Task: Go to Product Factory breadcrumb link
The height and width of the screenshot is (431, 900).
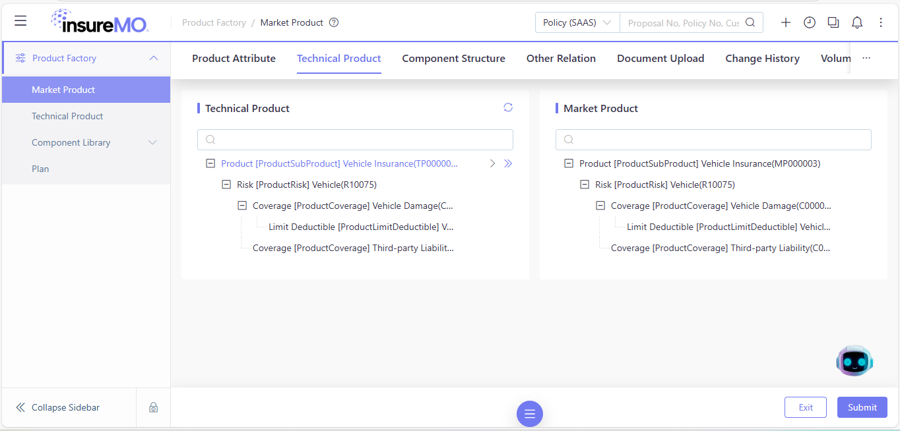Action: [x=214, y=22]
